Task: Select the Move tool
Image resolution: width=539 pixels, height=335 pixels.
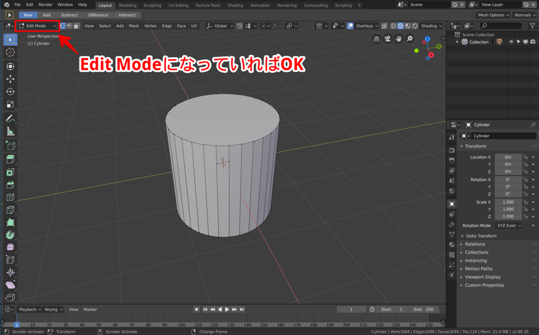Action: (x=11, y=79)
